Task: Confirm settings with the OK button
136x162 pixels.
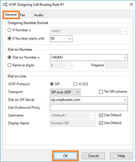Action: pyautogui.click(x=65, y=156)
